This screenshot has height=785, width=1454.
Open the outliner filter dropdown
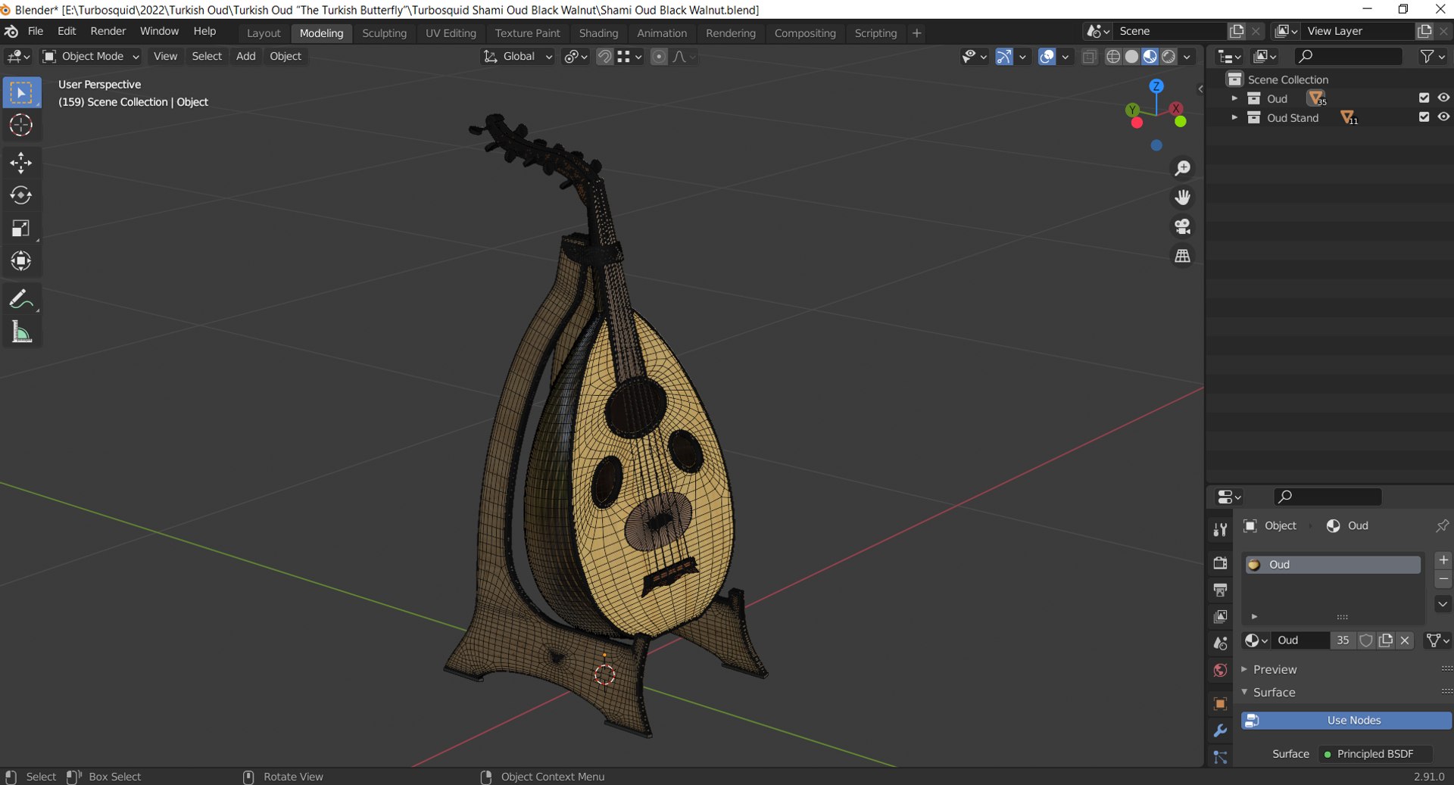[1432, 56]
